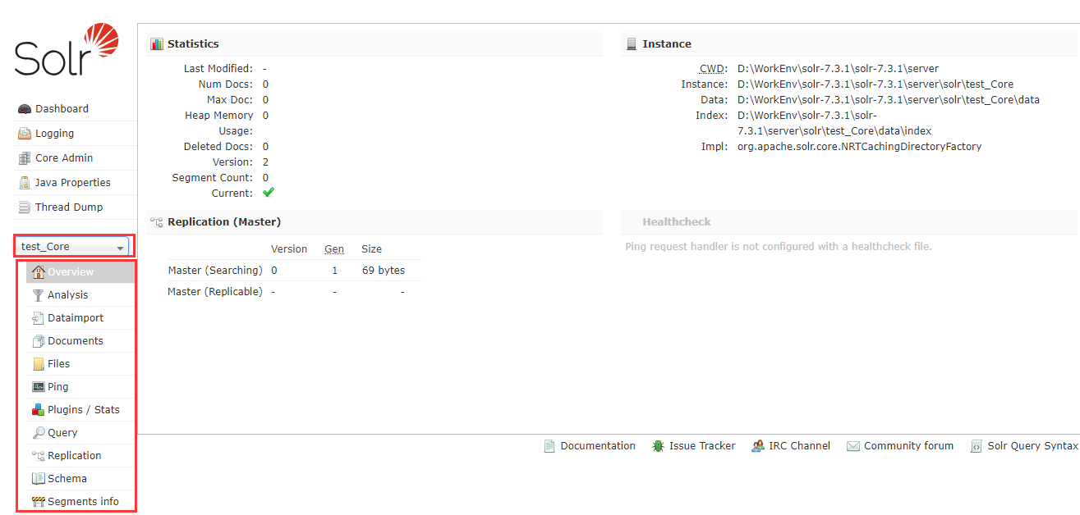Click the Solr Query Syntax icon

click(x=977, y=446)
